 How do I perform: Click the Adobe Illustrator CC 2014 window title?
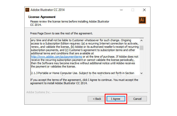pos(48,10)
